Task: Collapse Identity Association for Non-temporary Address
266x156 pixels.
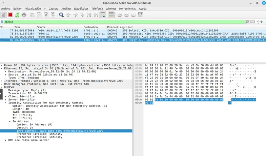Action: point(6,103)
